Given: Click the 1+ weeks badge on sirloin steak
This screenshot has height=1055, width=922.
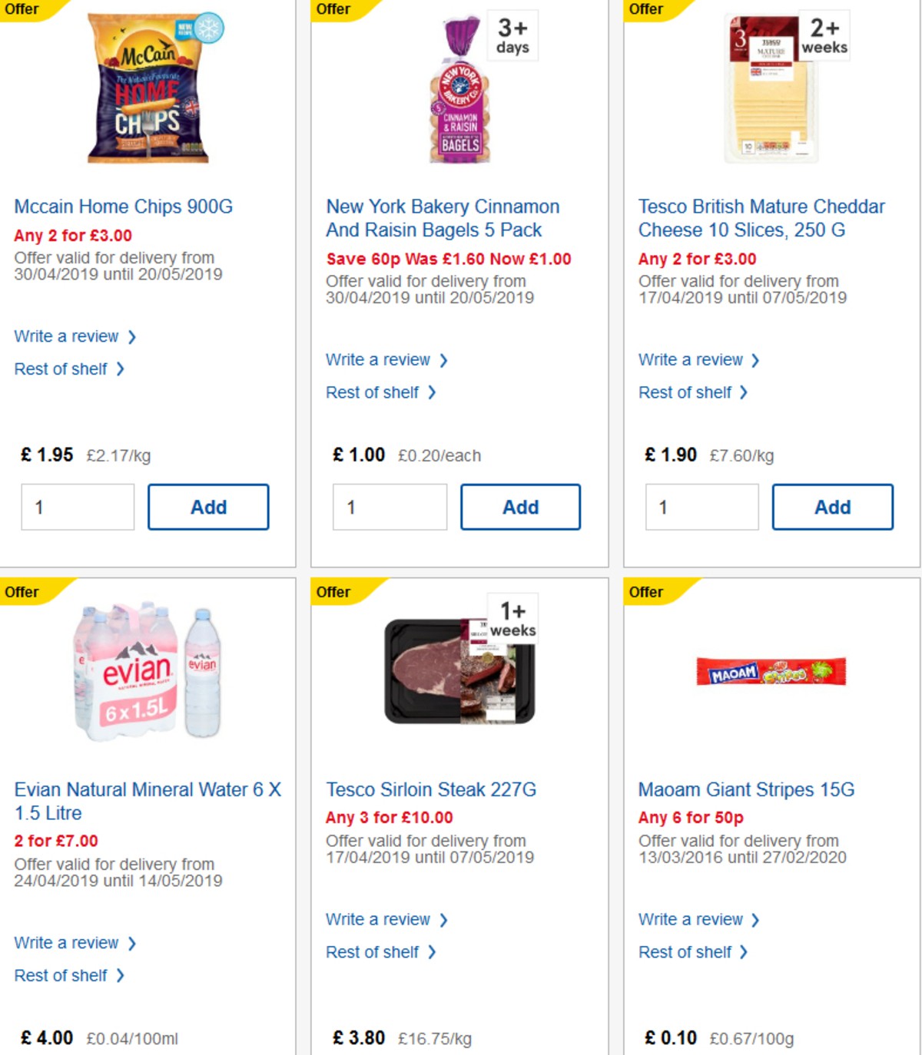Looking at the screenshot, I should [x=512, y=617].
